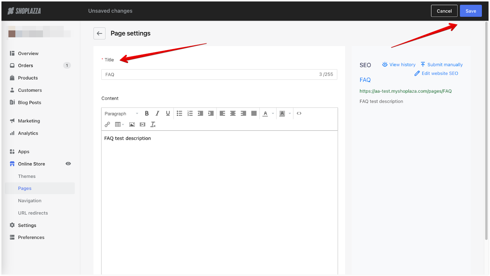This screenshot has height=276, width=490.
Task: Click the Orders count badge
Action: coord(67,66)
